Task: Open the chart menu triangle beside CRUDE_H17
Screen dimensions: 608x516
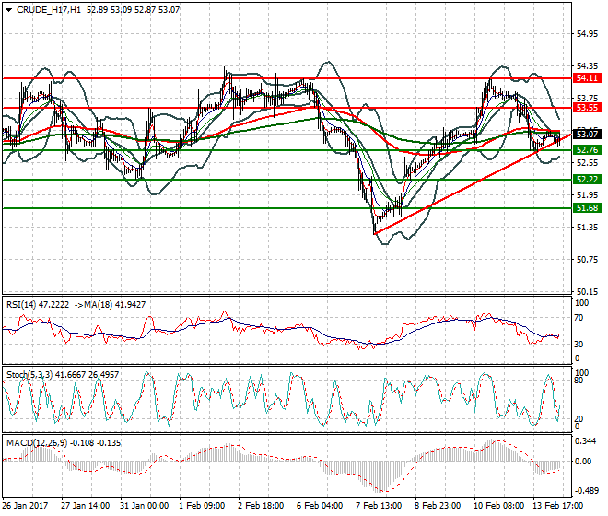Action: 9,10
